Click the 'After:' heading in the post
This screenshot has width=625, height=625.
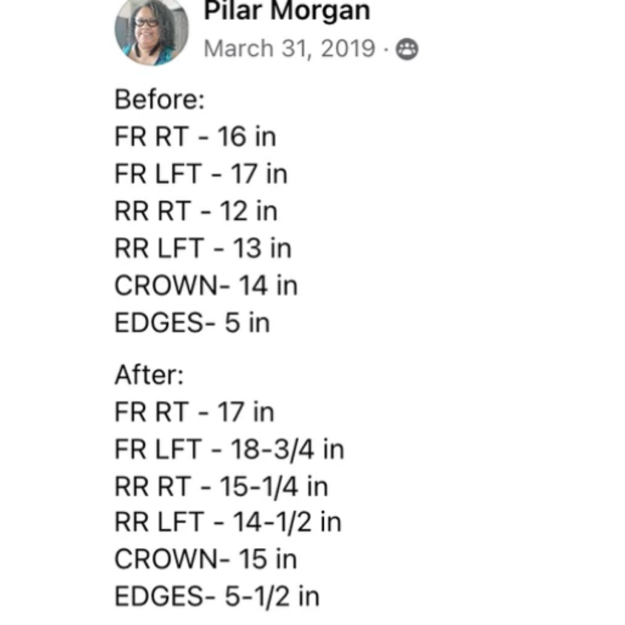149,375
